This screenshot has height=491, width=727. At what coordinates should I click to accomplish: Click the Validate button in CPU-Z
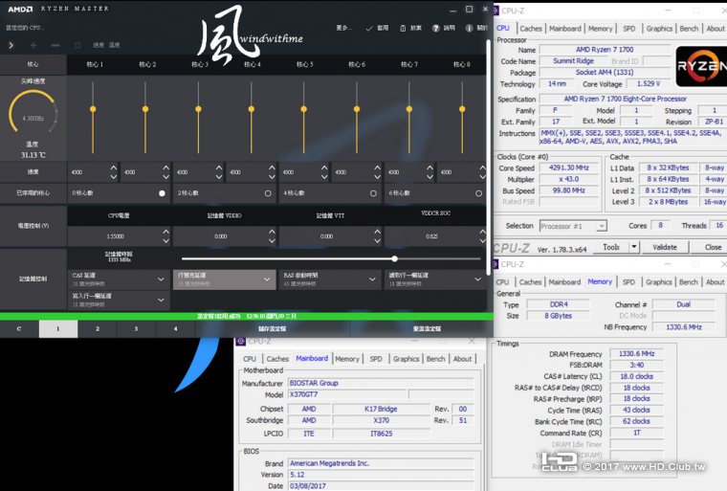pyautogui.click(x=664, y=247)
